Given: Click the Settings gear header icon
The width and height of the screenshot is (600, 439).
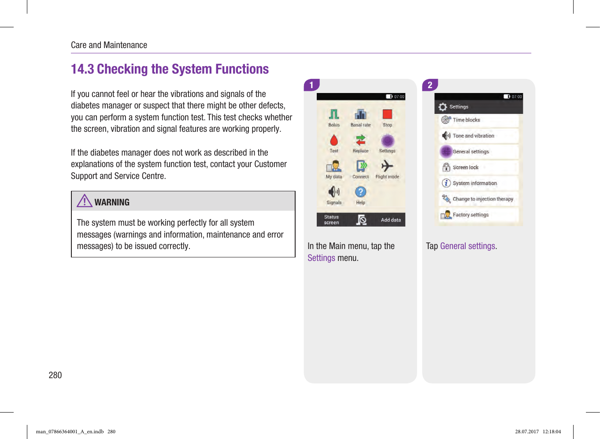Looking at the screenshot, I should [x=443, y=107].
